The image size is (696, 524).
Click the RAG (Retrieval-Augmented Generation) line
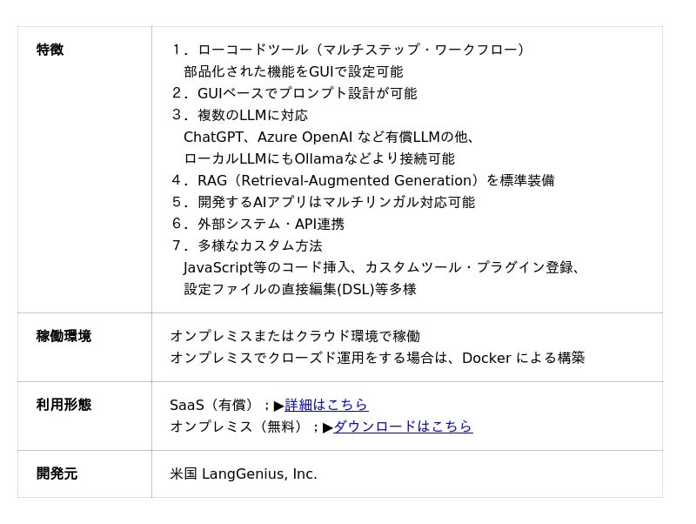[363, 180]
